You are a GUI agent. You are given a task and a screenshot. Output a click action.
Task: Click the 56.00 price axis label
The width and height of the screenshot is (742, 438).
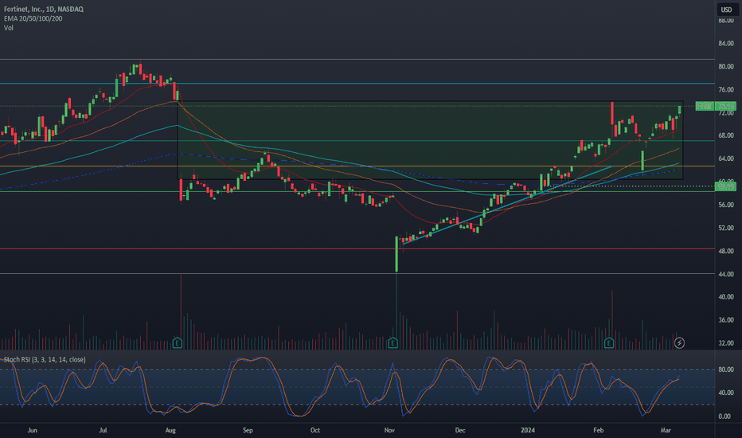tap(726, 205)
